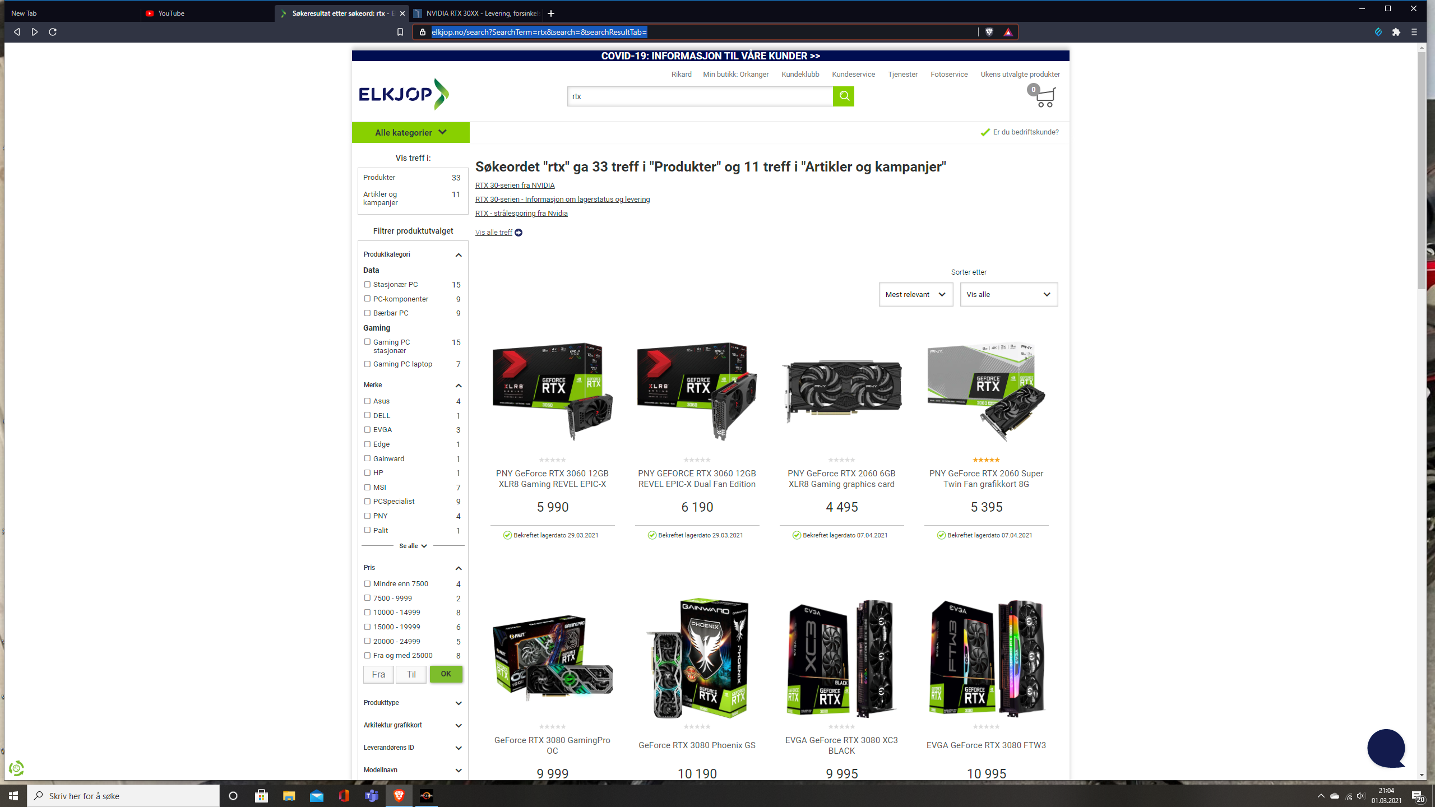The height and width of the screenshot is (807, 1435).
Task: Check the Stasjonær PC filter
Action: click(367, 285)
